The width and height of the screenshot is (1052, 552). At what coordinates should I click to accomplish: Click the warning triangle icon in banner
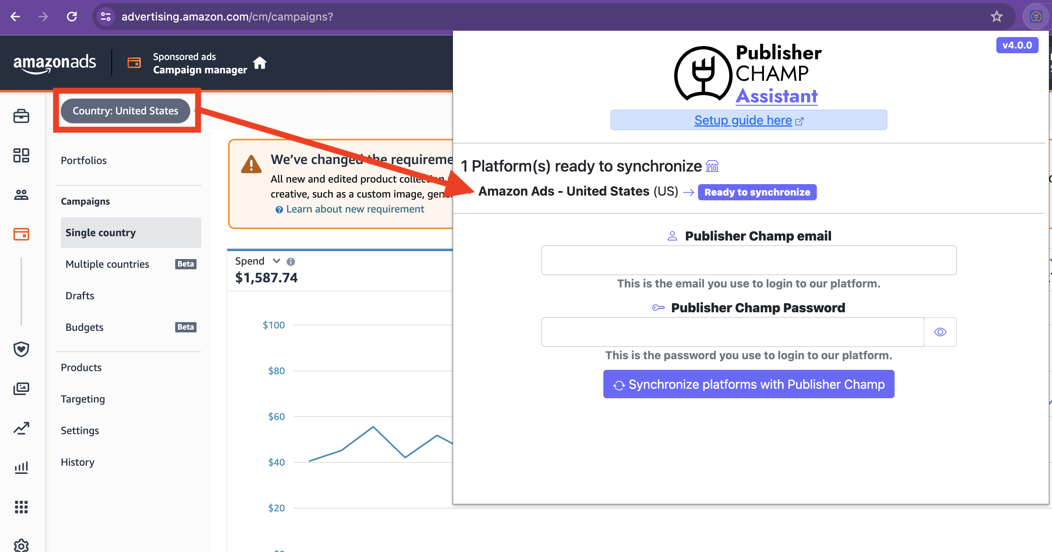(251, 164)
